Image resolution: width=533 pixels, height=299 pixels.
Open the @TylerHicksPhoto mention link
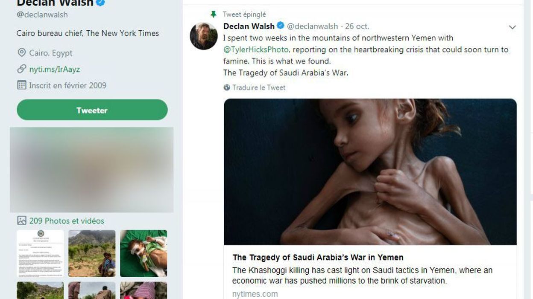tap(256, 49)
